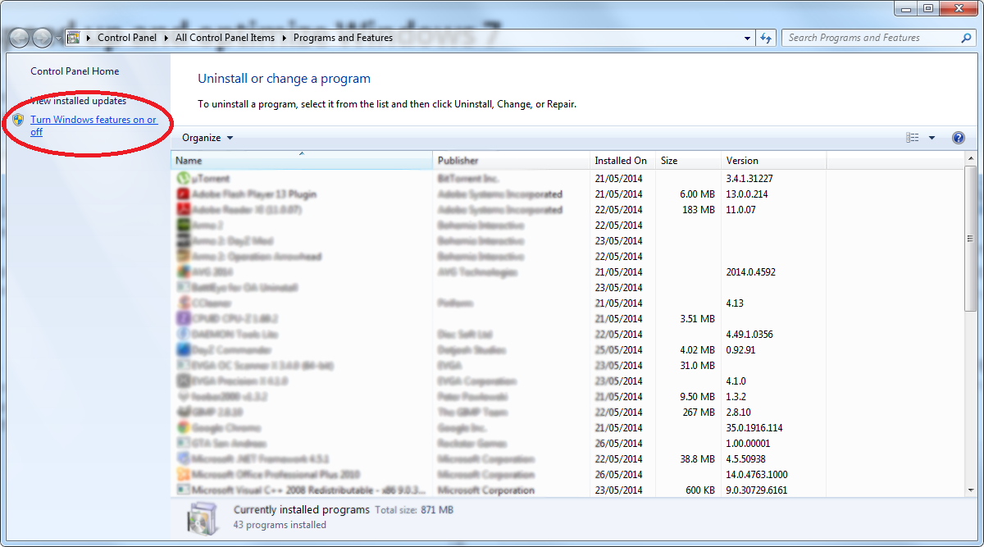The width and height of the screenshot is (984, 547).
Task: Sort programs by Installed On column
Action: 623,161
